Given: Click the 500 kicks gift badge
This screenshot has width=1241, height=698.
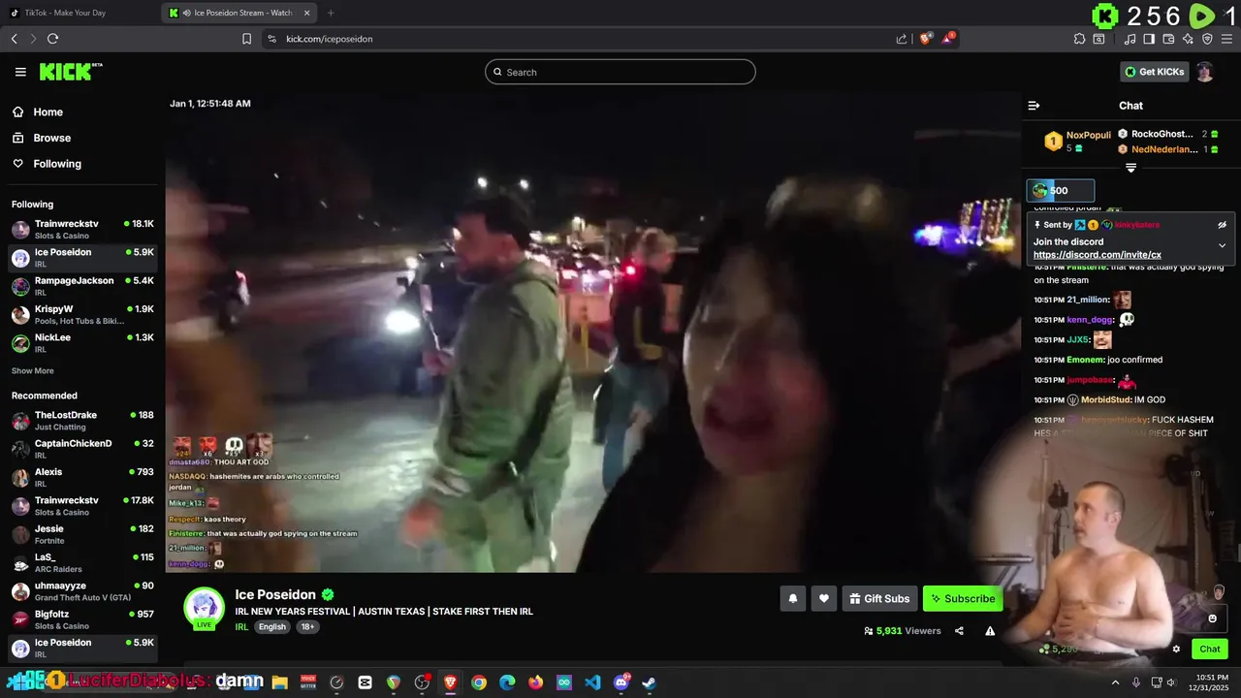Looking at the screenshot, I should [1061, 191].
